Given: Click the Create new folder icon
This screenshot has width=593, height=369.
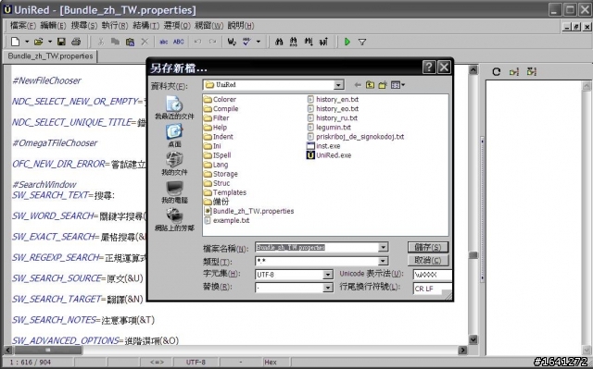Looking at the screenshot, I should click(383, 85).
